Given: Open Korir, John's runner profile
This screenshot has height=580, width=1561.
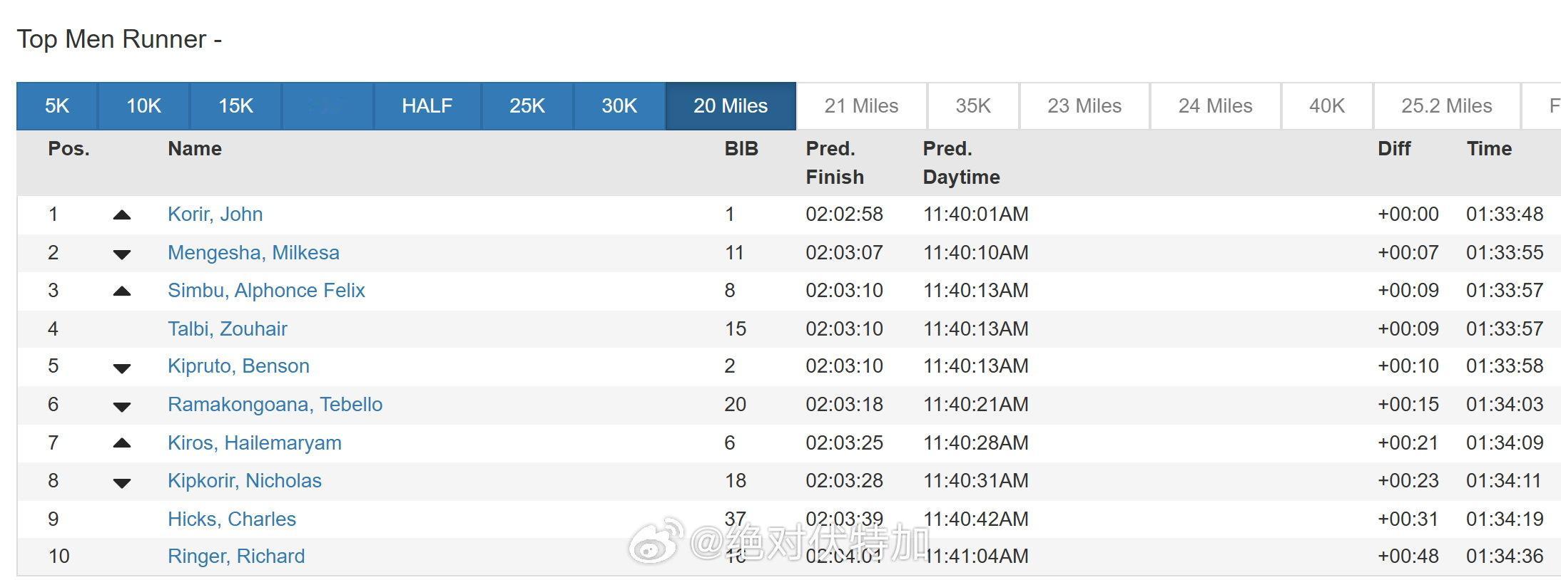Looking at the screenshot, I should pyautogui.click(x=215, y=214).
